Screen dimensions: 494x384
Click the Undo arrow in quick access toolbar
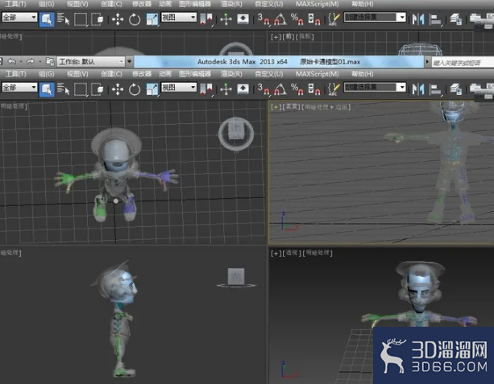tap(11, 61)
